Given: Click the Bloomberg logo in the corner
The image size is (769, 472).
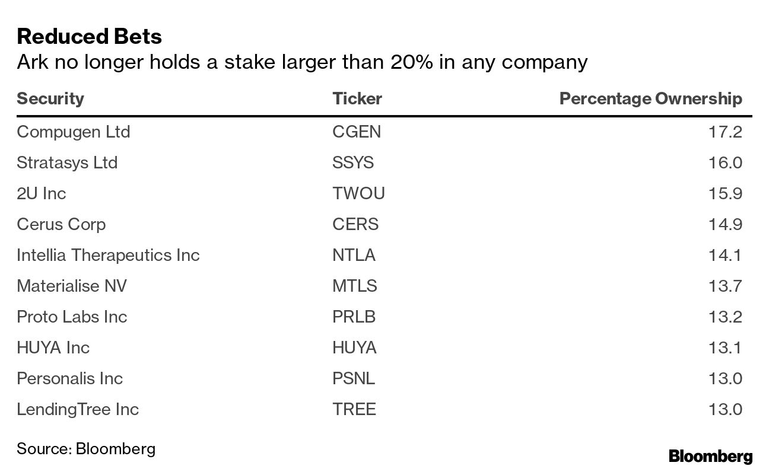Looking at the screenshot, I should pos(710,456).
